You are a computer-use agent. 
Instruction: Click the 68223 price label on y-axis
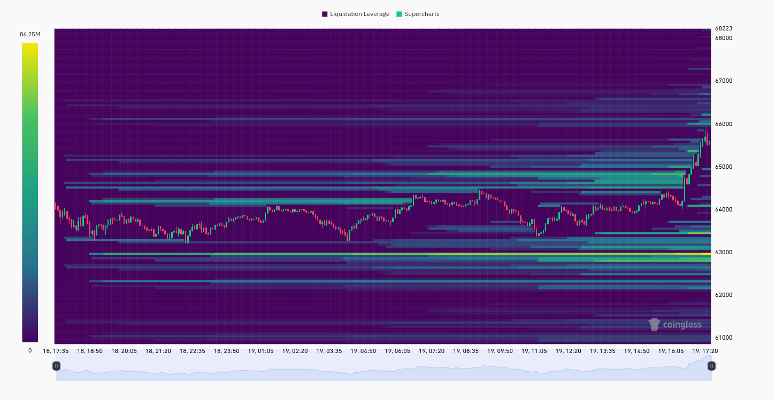724,28
